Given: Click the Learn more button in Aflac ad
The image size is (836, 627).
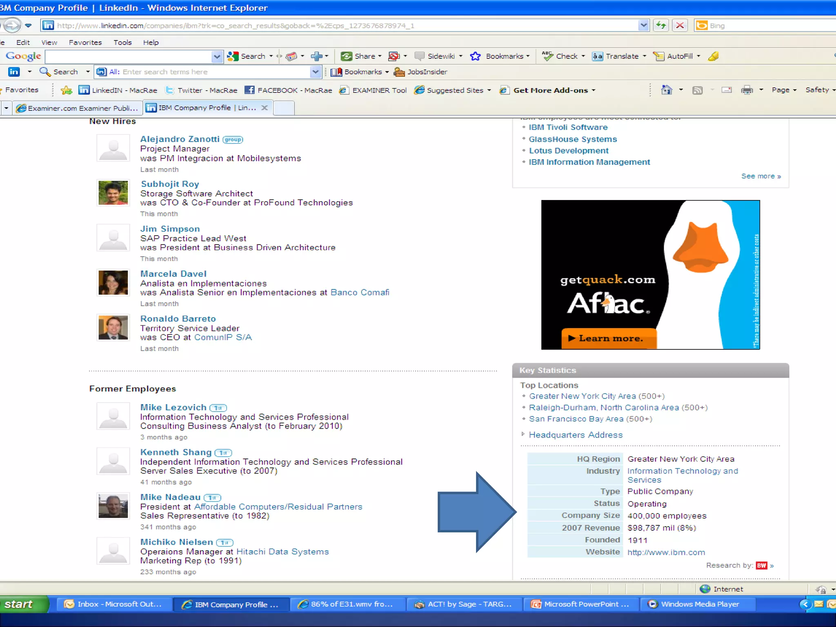Looking at the screenshot, I should pos(609,338).
